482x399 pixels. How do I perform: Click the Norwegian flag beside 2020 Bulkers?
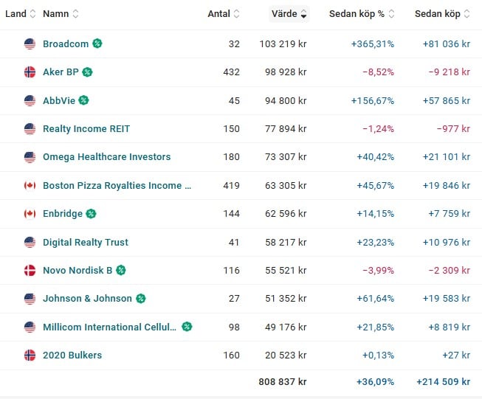[30, 355]
